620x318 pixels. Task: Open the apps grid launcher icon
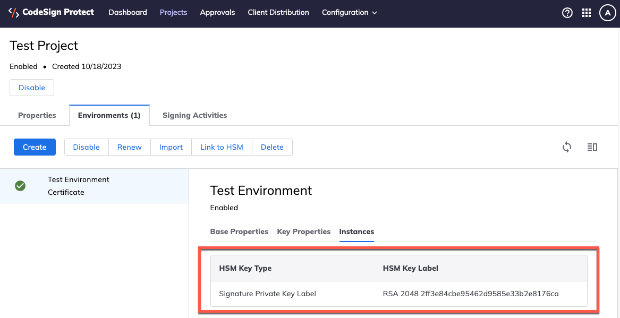pyautogui.click(x=587, y=13)
